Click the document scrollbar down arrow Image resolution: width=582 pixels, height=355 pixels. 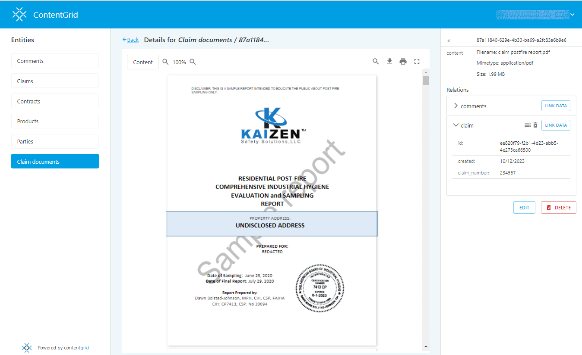click(x=426, y=347)
